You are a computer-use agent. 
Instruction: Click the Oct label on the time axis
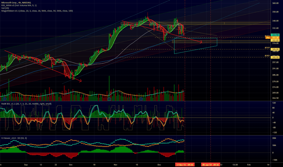coord(70,165)
